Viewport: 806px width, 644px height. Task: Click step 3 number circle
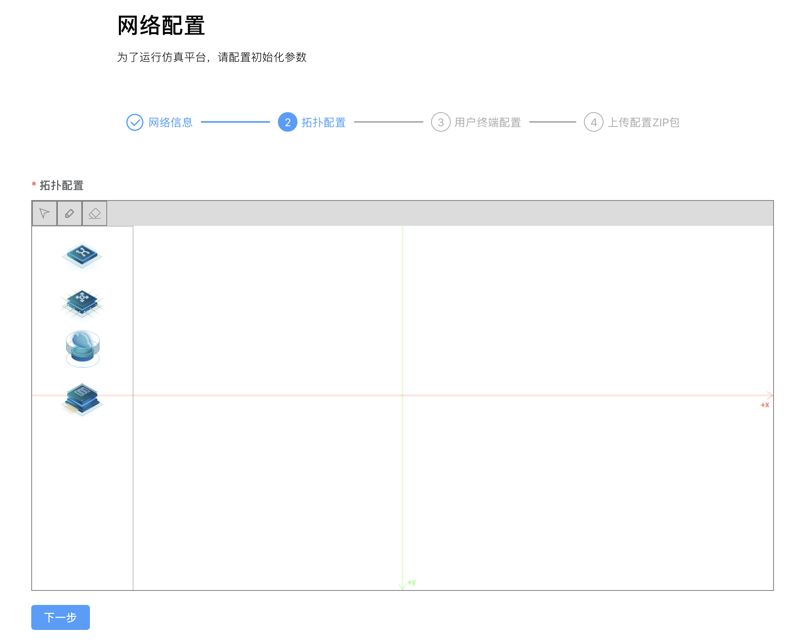tap(441, 122)
